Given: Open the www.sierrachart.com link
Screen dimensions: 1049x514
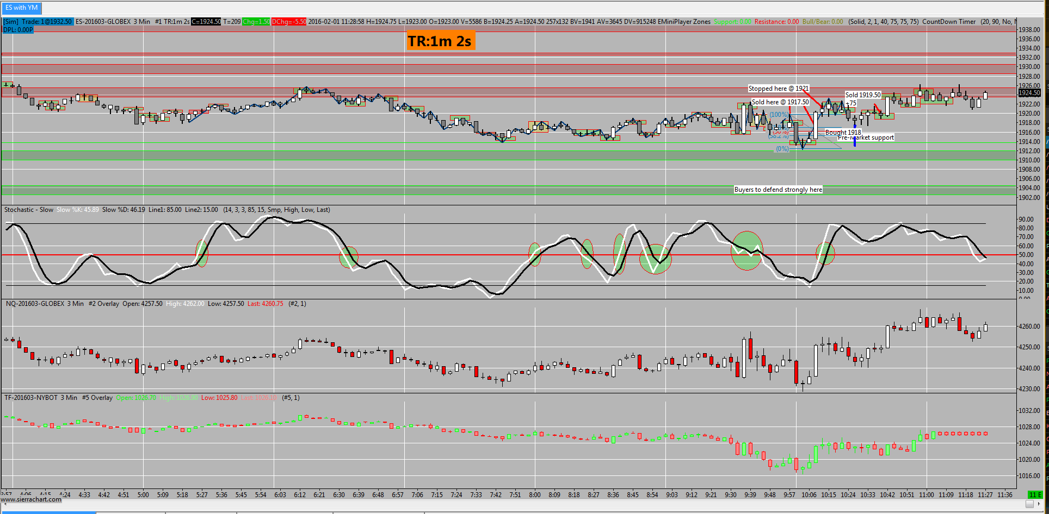Looking at the screenshot, I should click(31, 499).
